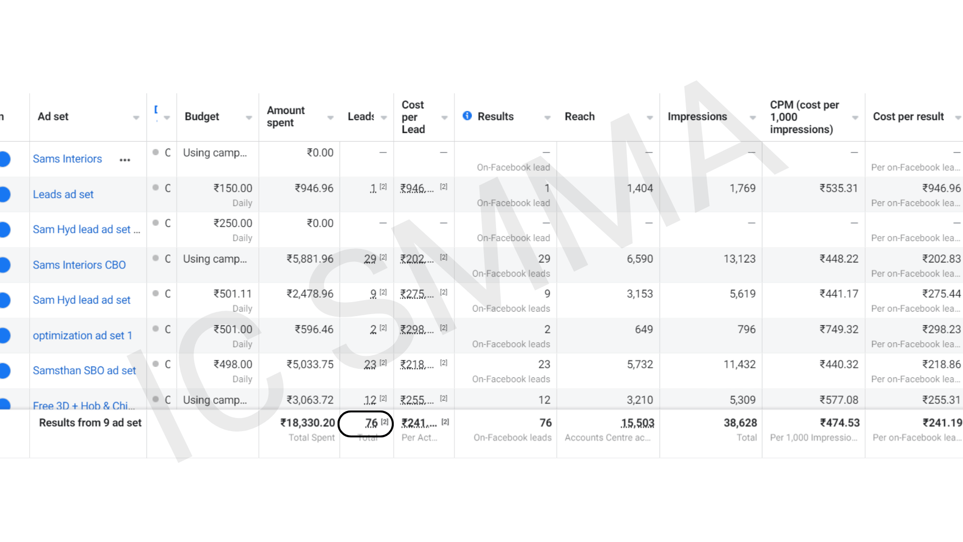The width and height of the screenshot is (963, 542).
Task: Click the ₹474.53 total CPM value
Action: pos(840,423)
